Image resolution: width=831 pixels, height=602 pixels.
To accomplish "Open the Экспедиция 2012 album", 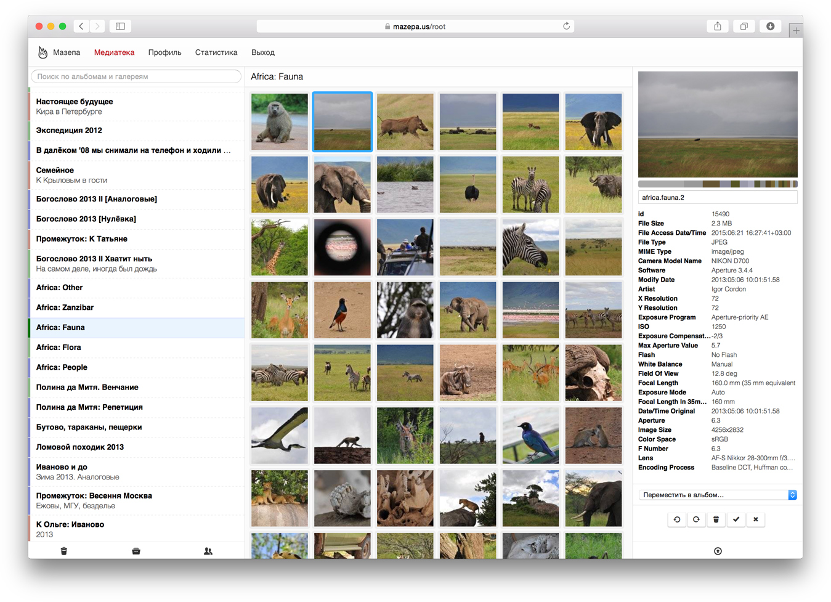I will tap(137, 130).
